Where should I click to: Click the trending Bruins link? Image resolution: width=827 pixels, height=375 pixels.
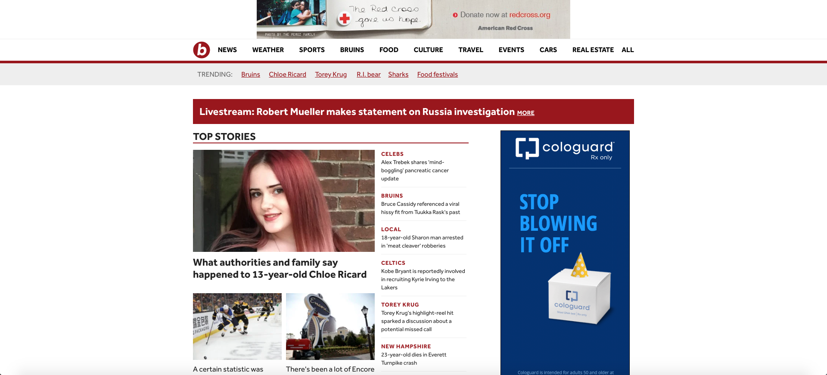[251, 74]
